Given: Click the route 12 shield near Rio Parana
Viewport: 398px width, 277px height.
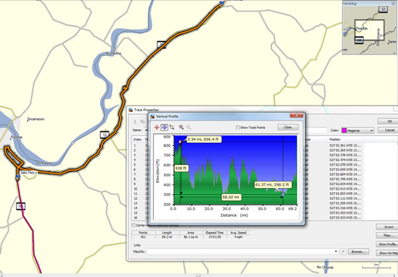Looking at the screenshot, I should (104, 135).
